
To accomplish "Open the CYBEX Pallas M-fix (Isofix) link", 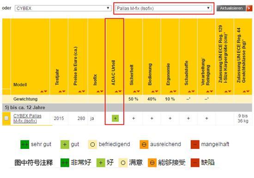I will point(27,118).
